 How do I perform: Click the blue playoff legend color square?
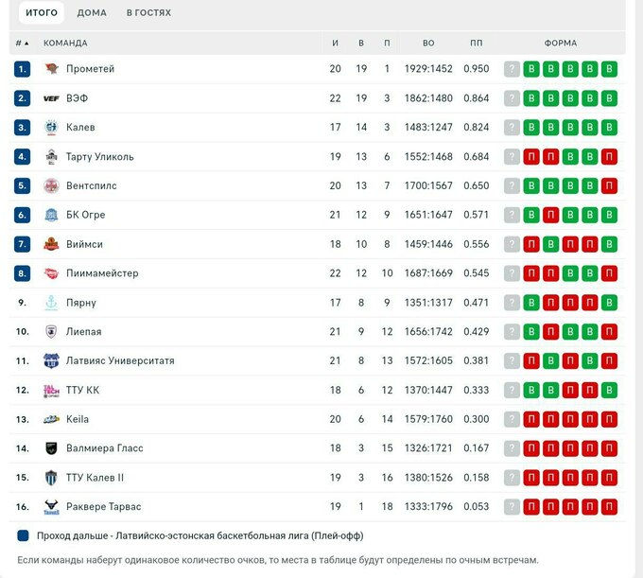[x=24, y=535]
